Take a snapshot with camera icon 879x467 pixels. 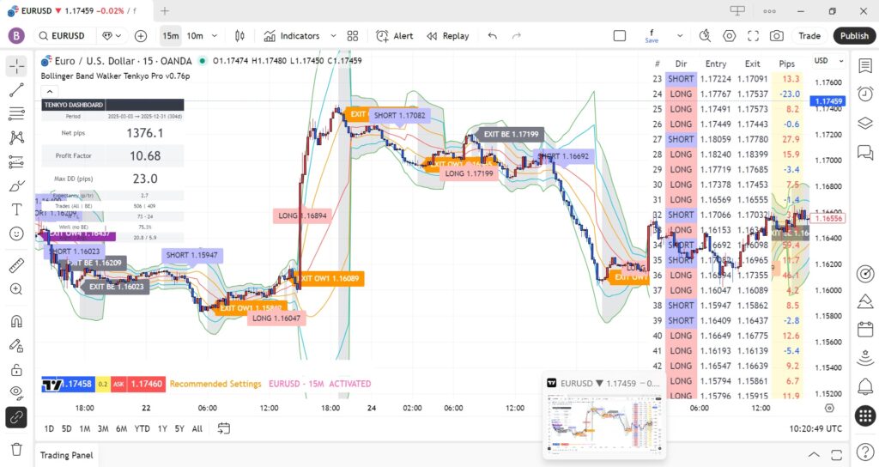776,36
